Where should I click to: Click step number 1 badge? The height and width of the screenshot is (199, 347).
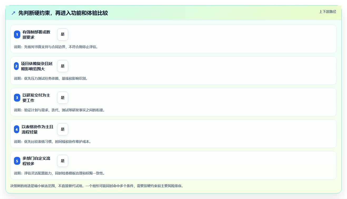[17, 34]
